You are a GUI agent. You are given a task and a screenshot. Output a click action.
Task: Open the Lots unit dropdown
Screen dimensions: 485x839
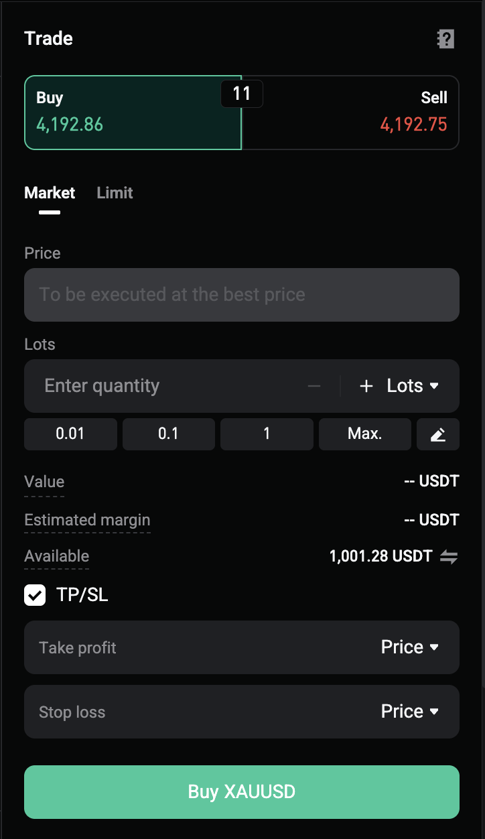pos(413,386)
